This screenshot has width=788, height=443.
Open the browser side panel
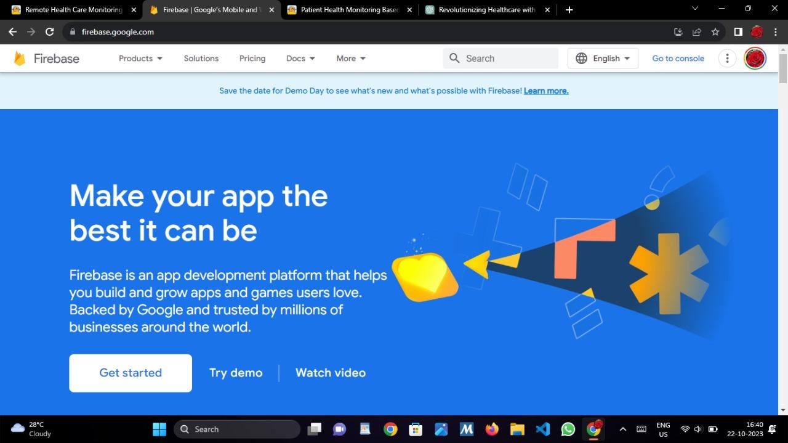[x=738, y=32]
